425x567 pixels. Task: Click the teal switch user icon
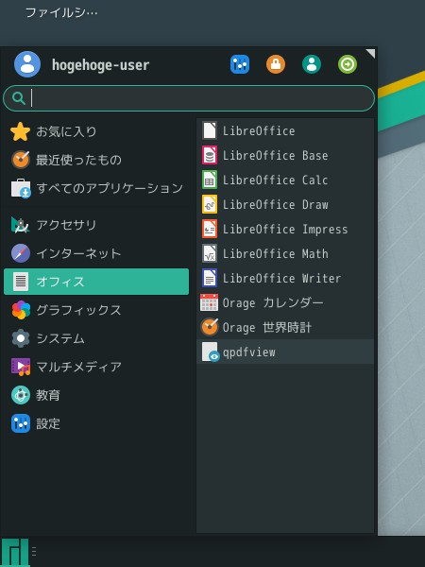point(312,64)
